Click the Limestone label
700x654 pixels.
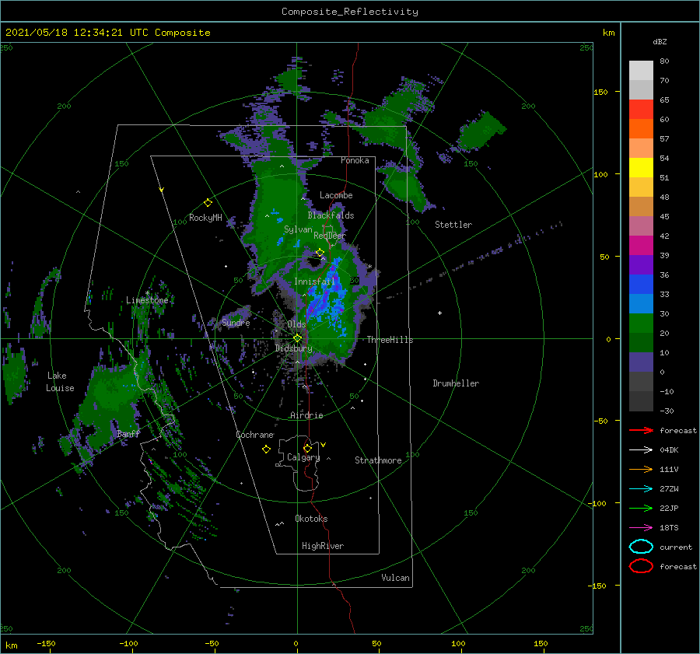pyautogui.click(x=147, y=300)
